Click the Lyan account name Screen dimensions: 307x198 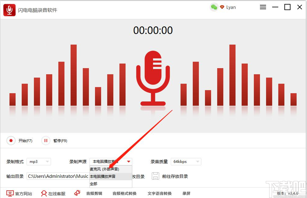231,7
